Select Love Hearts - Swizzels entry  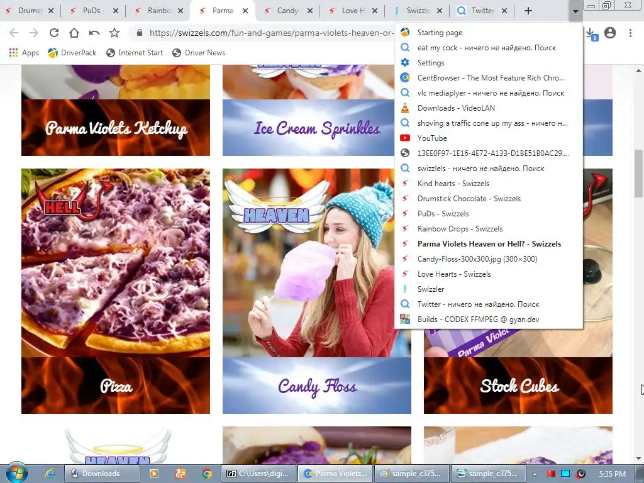488,274
